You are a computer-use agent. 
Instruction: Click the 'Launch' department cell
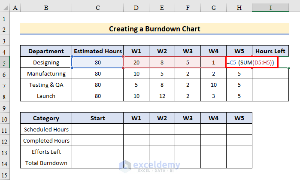[46, 96]
